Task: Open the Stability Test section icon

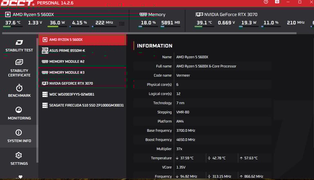Action: point(19,42)
